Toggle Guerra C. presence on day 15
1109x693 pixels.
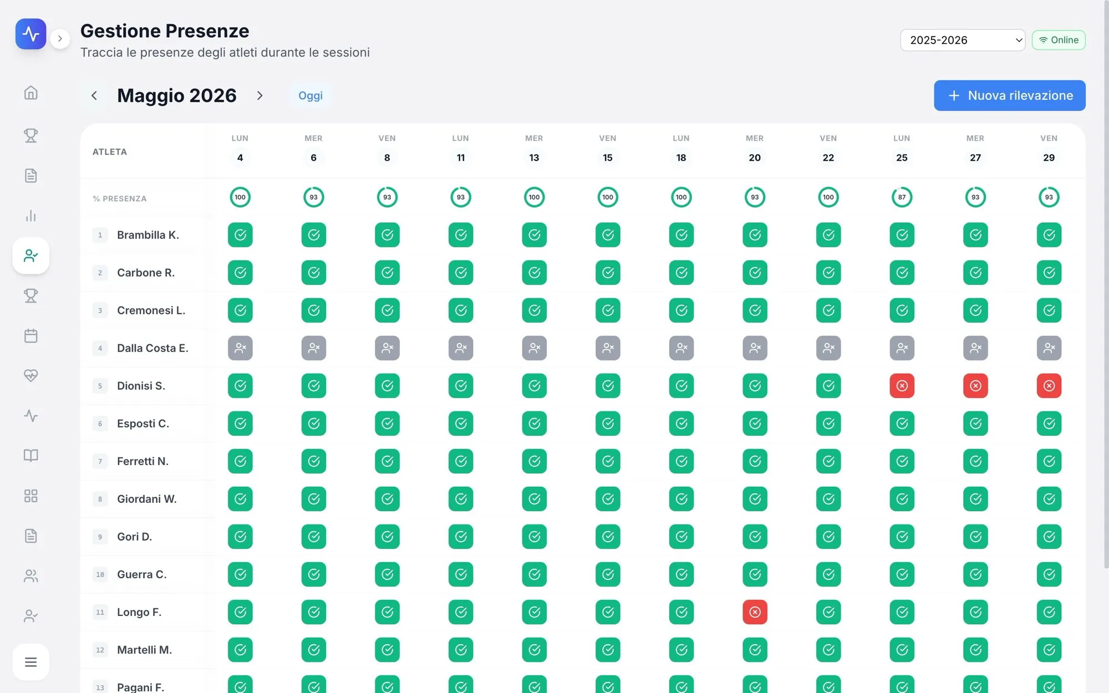point(608,574)
